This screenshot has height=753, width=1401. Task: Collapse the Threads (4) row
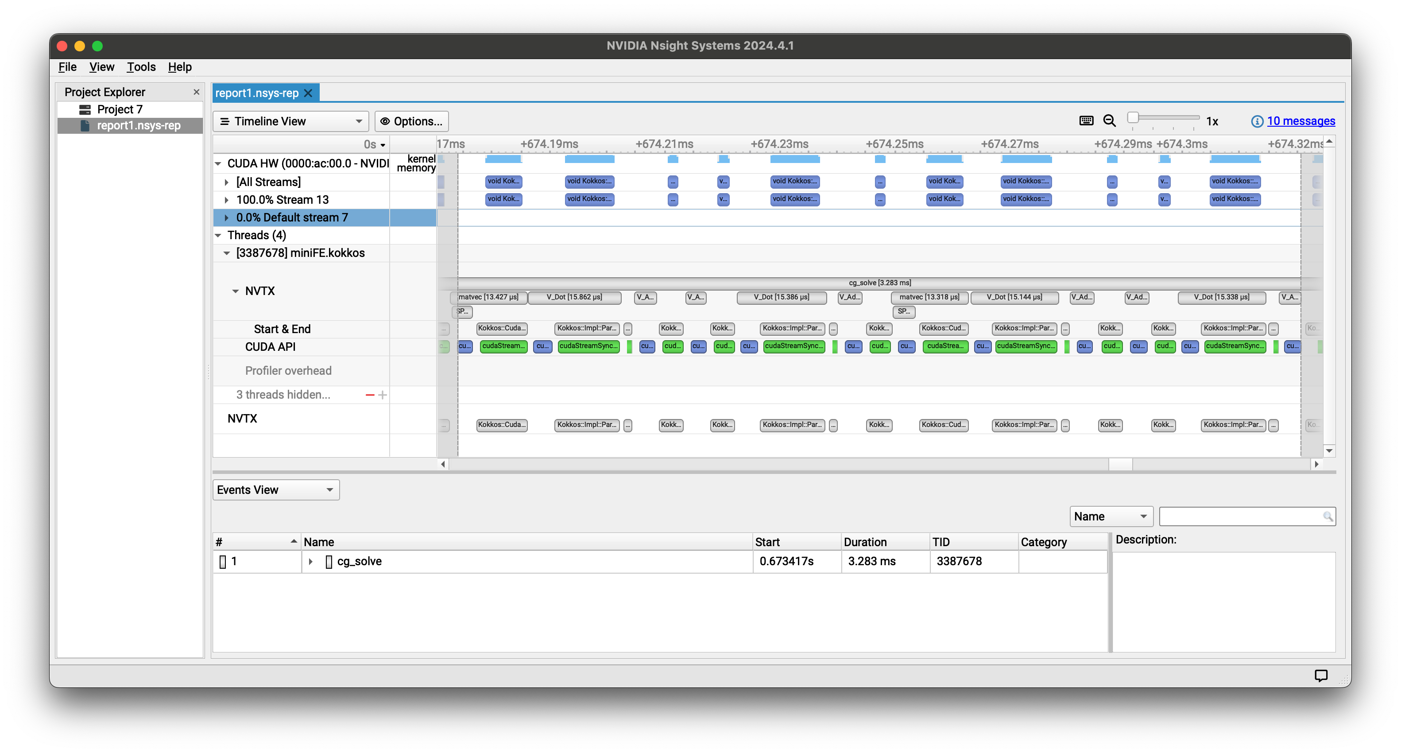[x=218, y=236]
